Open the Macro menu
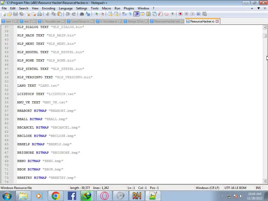Screen dimensions: 268x201 tap(106, 8)
